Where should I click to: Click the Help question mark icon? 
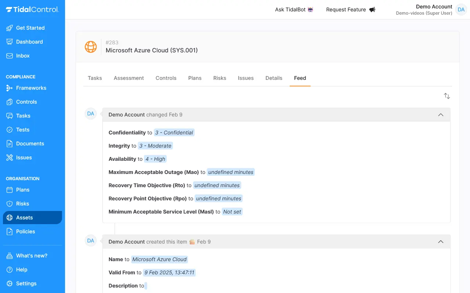[x=10, y=270]
